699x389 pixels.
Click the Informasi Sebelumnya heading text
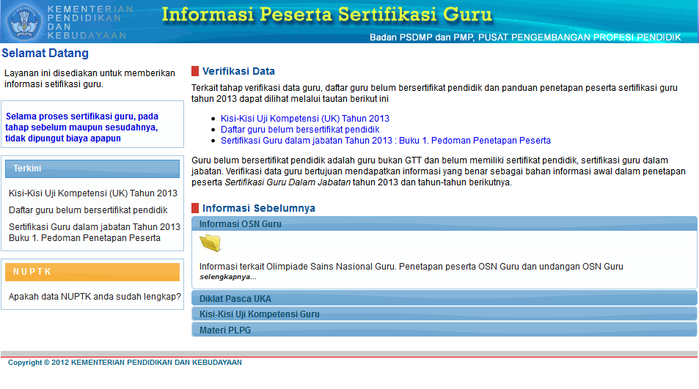259,208
